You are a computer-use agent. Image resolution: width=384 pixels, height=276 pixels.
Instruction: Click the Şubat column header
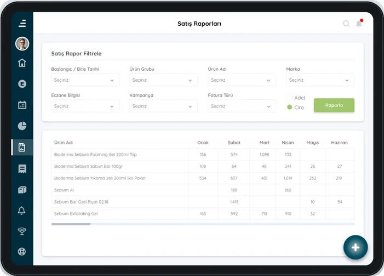pyautogui.click(x=234, y=143)
